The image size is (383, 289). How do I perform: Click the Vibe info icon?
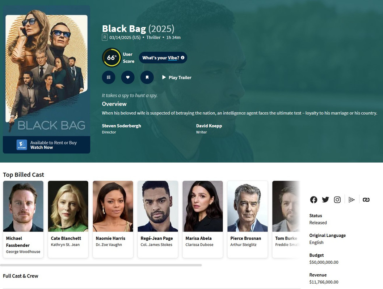[x=182, y=57]
